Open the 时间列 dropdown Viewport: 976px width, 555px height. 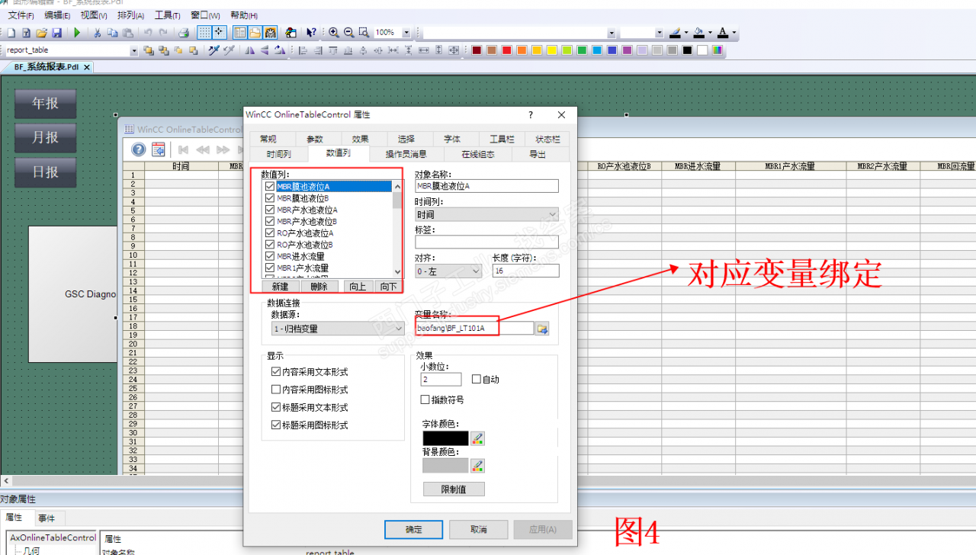pyautogui.click(x=486, y=215)
